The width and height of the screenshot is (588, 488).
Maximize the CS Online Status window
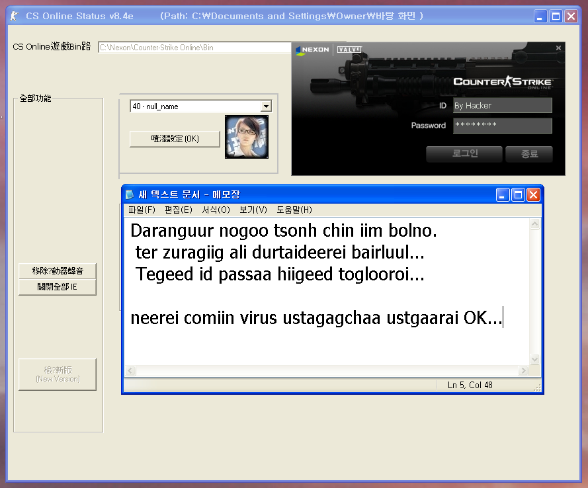(556, 17)
